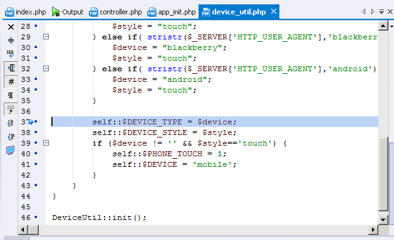
Task: Click the split view icon in the side toolbar
Action: 11,40
